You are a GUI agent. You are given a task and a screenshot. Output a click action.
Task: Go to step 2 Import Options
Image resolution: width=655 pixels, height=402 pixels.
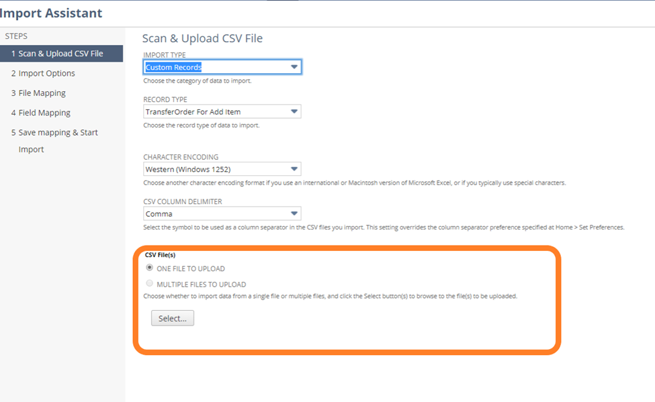point(43,73)
